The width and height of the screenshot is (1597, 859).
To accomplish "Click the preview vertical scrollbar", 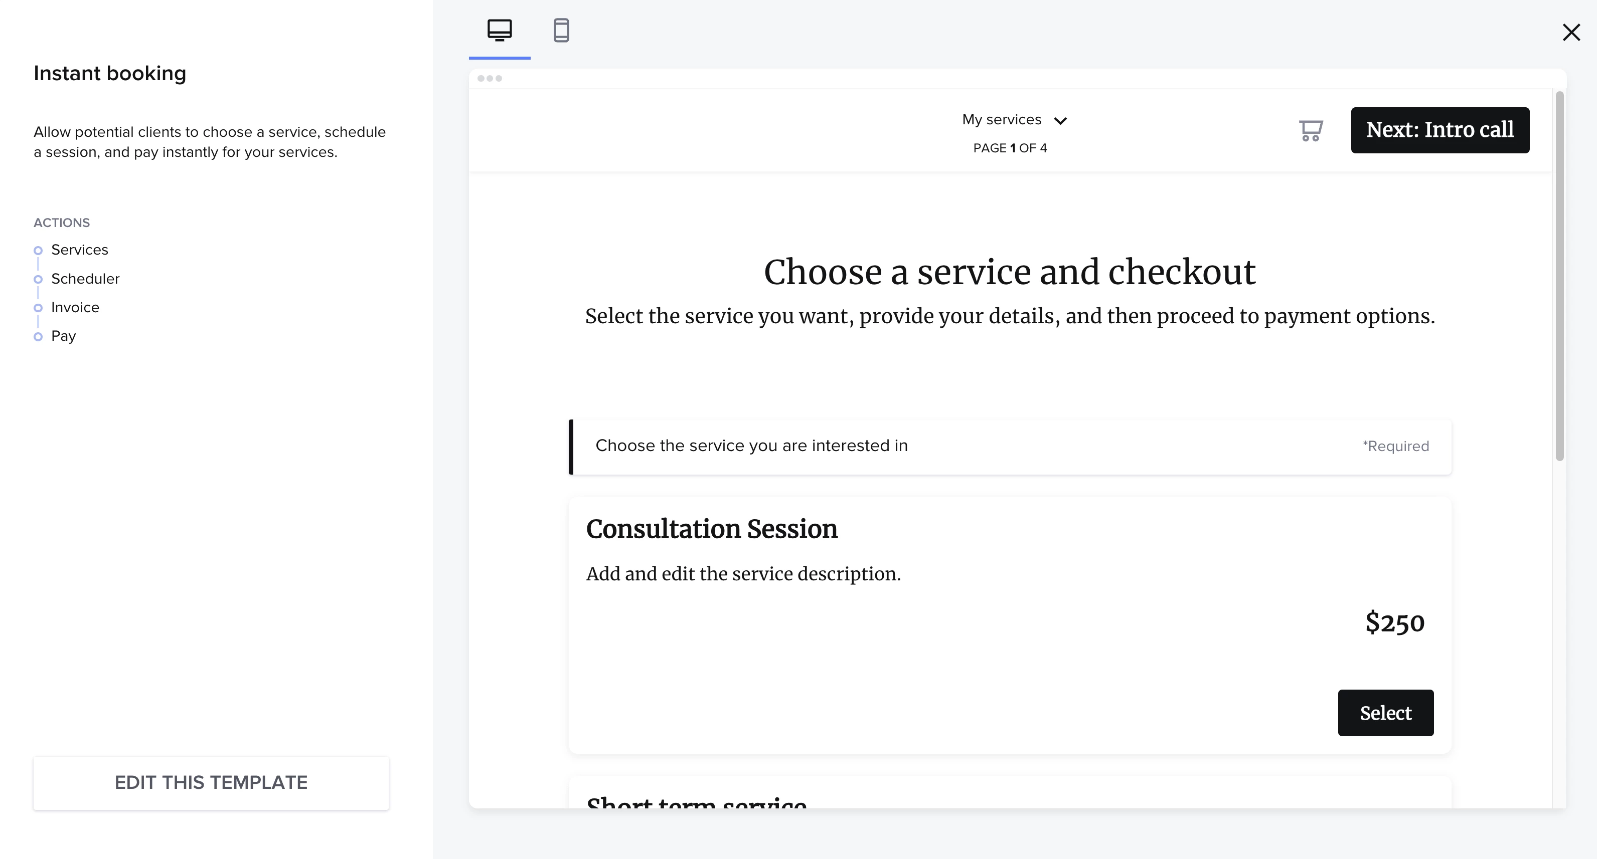I will (x=1559, y=276).
